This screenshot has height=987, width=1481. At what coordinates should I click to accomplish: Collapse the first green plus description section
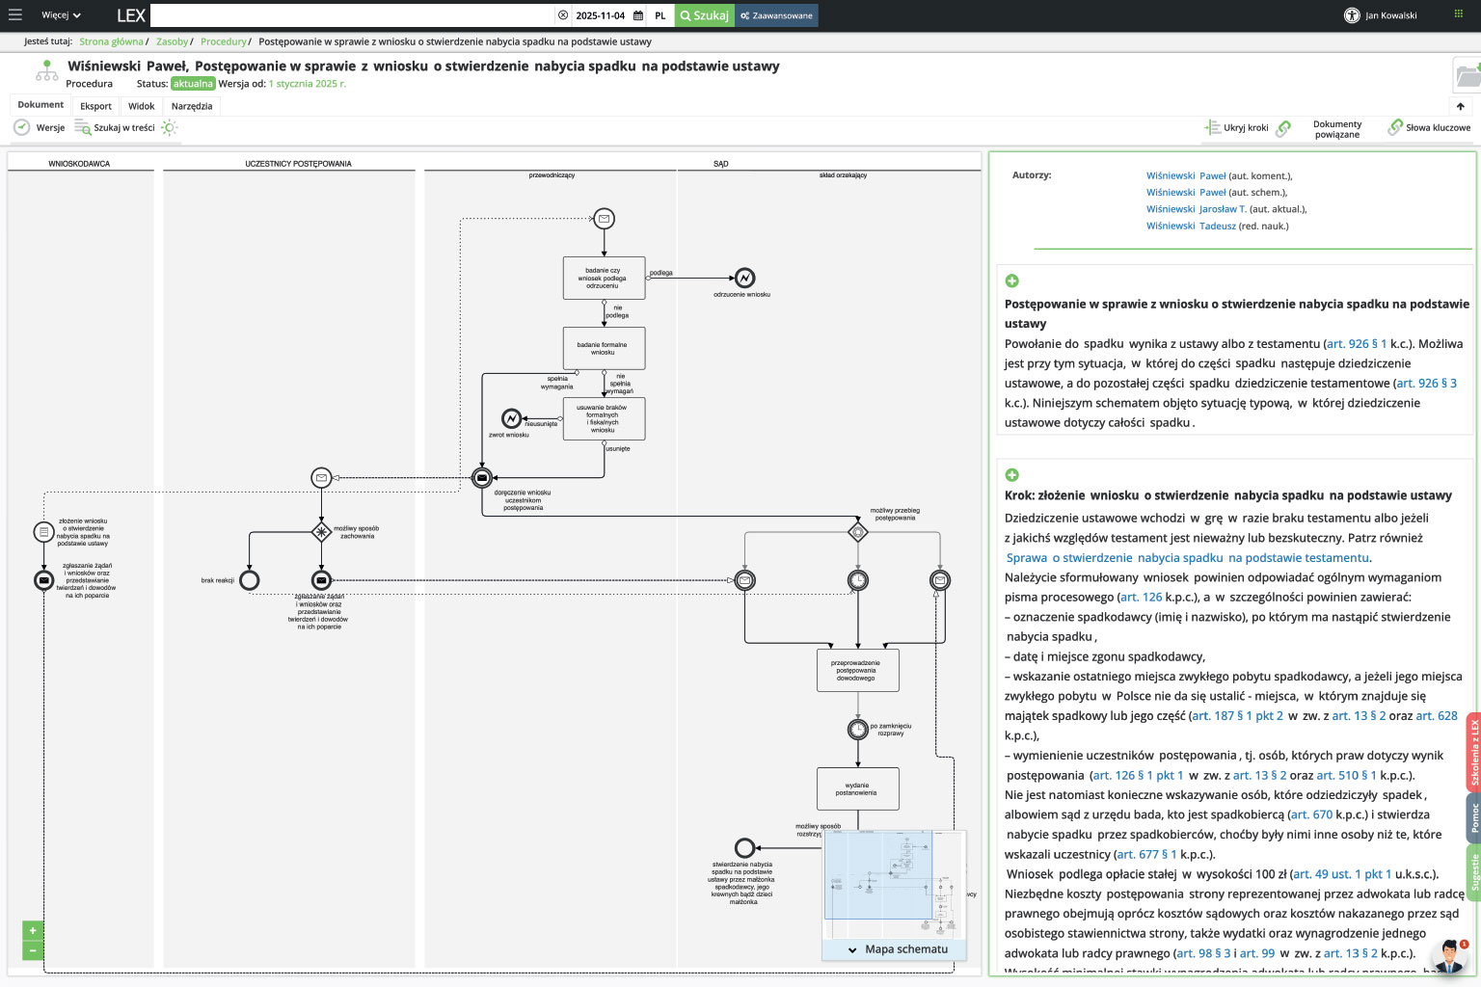click(x=1012, y=280)
